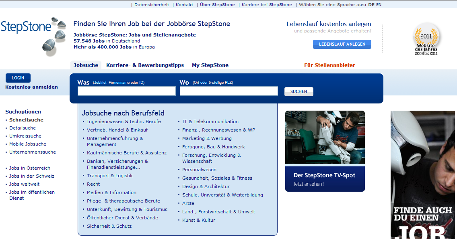Select Detailsuche in Suchoptionen
This screenshot has height=239, width=457.
tap(23, 128)
